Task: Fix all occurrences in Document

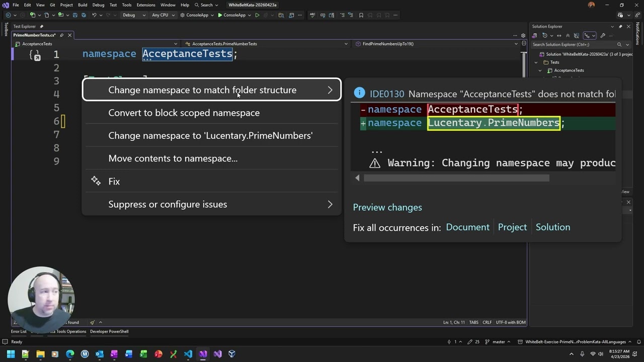Action: [x=467, y=227]
